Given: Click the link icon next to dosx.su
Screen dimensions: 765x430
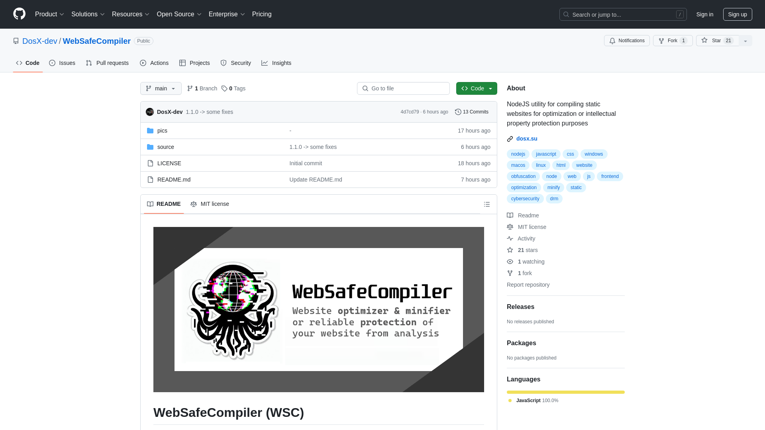Looking at the screenshot, I should [510, 139].
